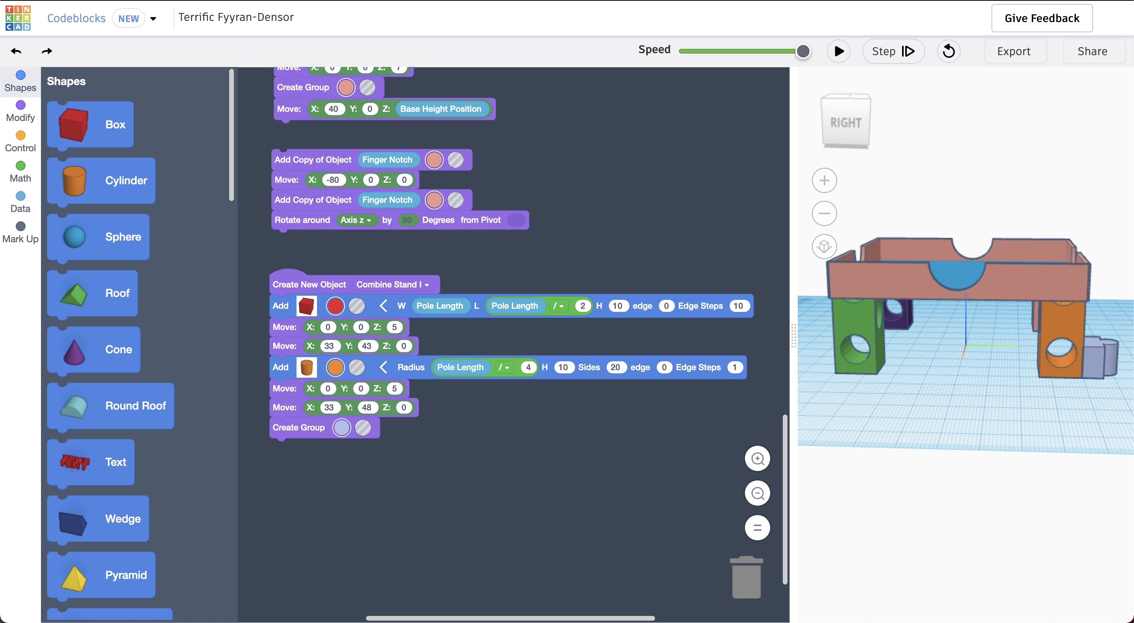Click the reset rotation arrow icon
The width and height of the screenshot is (1134, 623).
pyautogui.click(x=948, y=51)
